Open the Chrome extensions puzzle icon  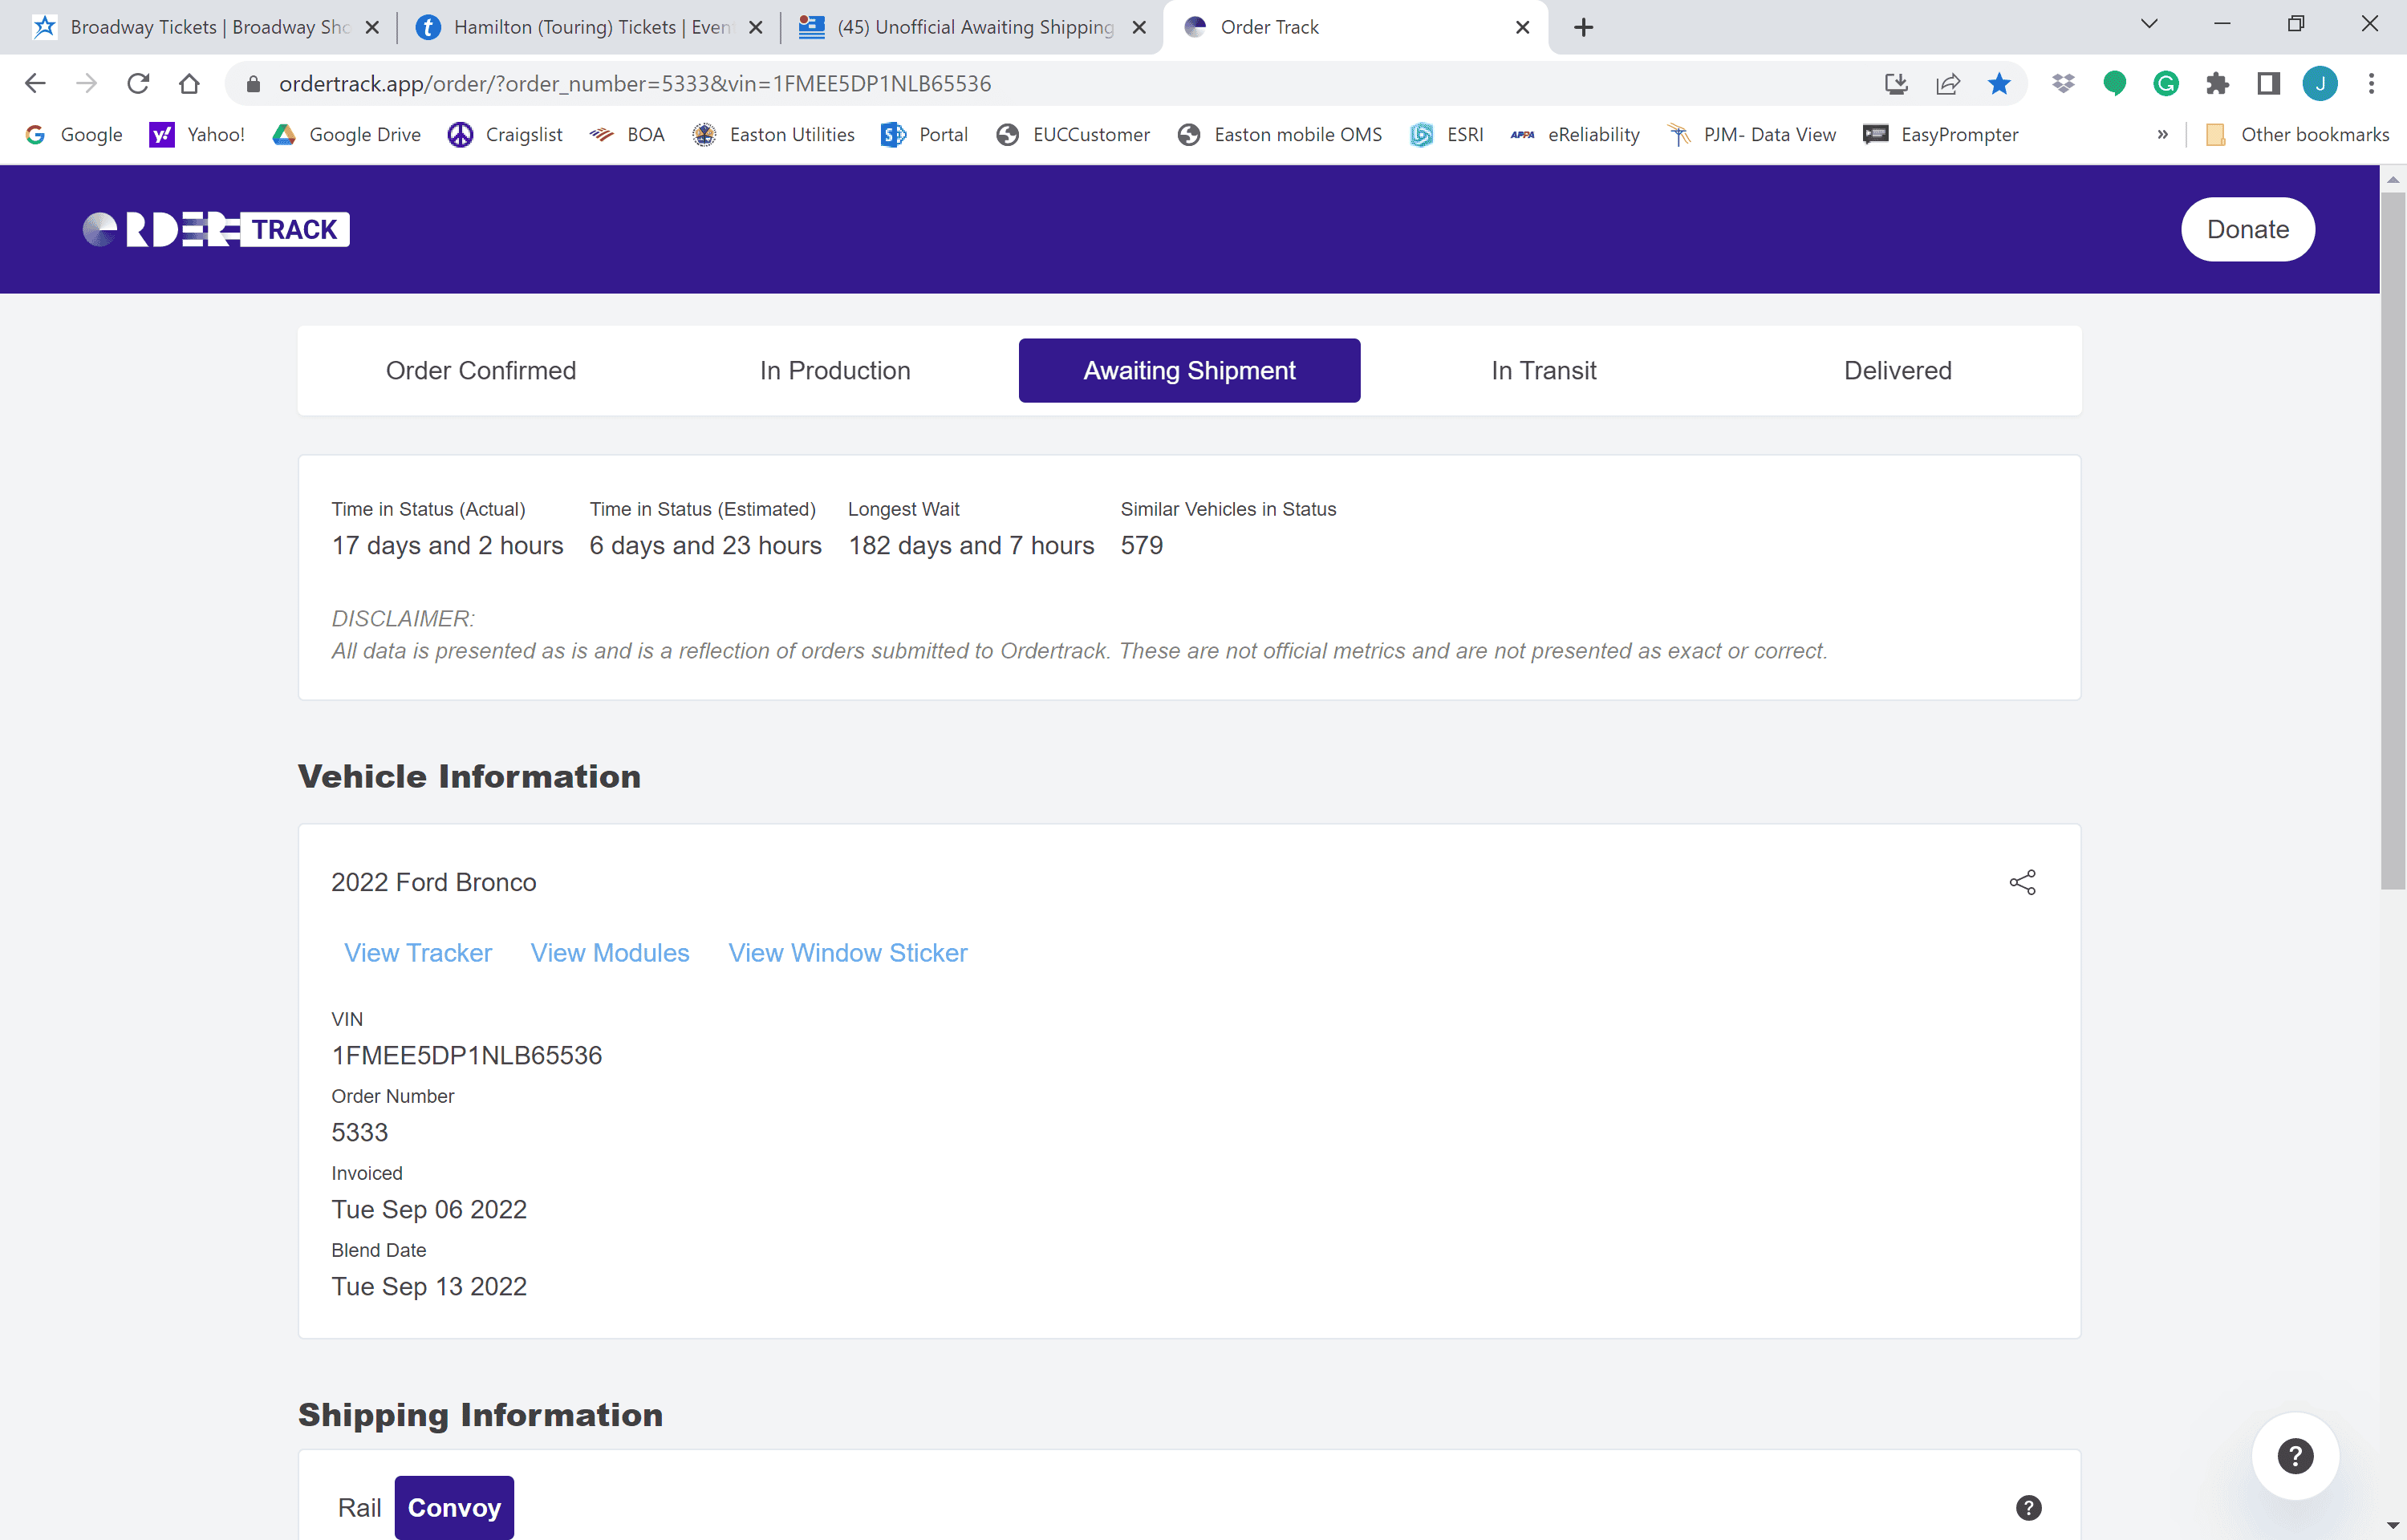click(2217, 83)
